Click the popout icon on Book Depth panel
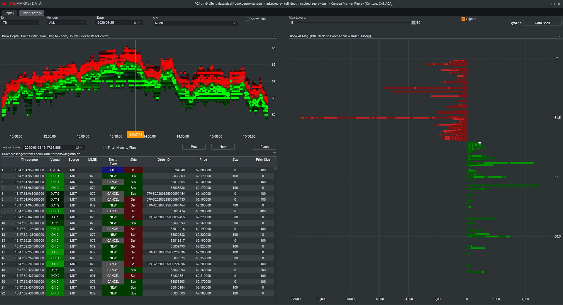Screen dimensions: 563x305 point(274,36)
